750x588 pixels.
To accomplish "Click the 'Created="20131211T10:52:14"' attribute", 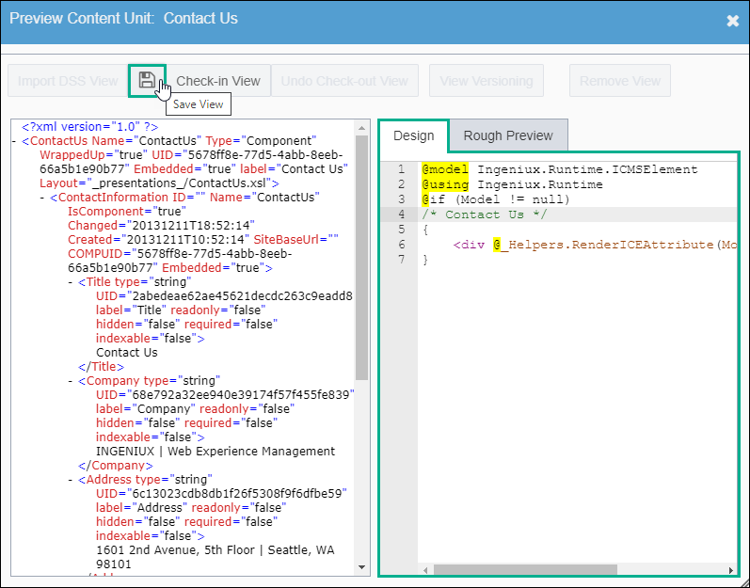I will 158,240.
